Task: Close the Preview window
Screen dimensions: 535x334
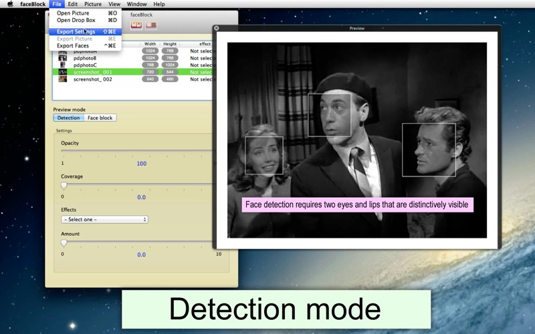Action: [216, 28]
